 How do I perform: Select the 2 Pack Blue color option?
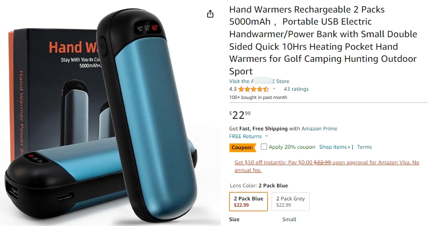(x=249, y=201)
